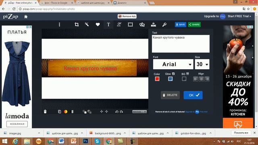Delete selected object with bottom trash icon
258x145 pixels.
(x=45, y=112)
